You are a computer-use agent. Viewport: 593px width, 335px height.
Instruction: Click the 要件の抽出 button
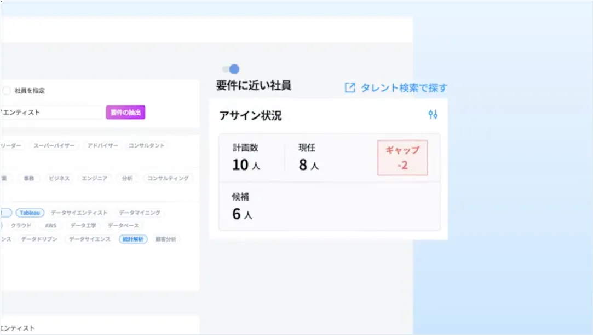[x=125, y=112]
